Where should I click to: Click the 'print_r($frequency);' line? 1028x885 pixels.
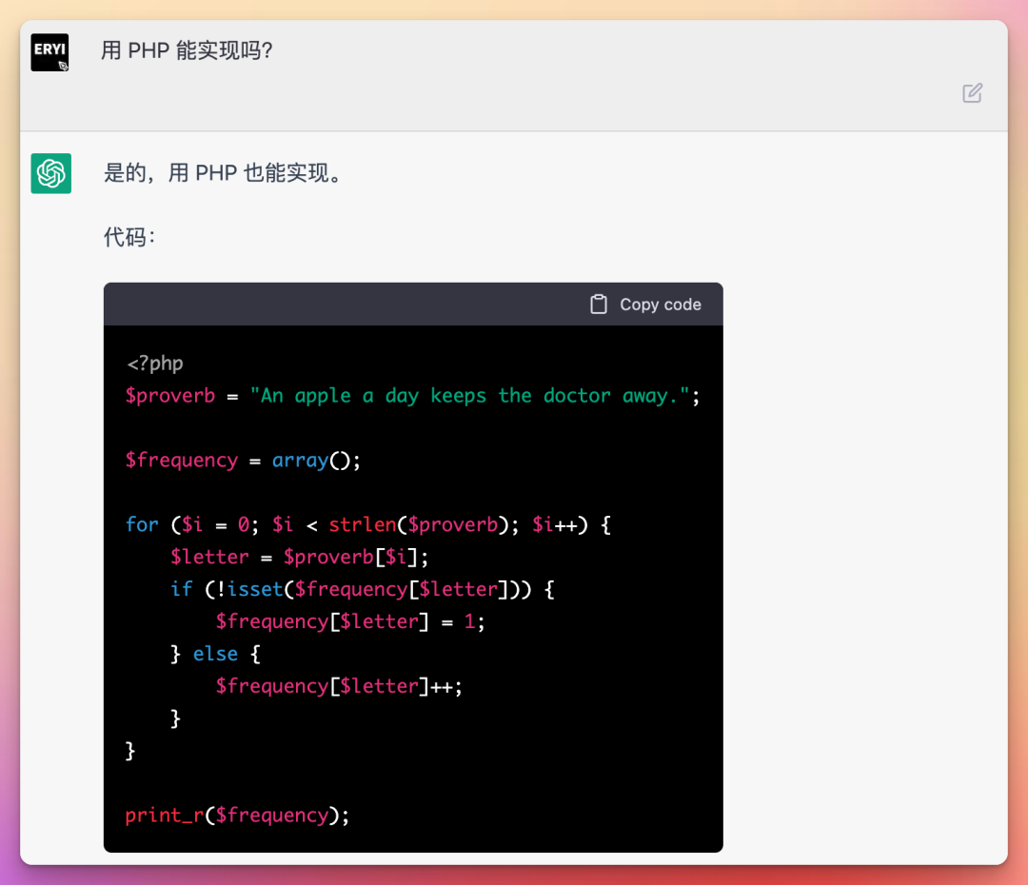pos(237,816)
